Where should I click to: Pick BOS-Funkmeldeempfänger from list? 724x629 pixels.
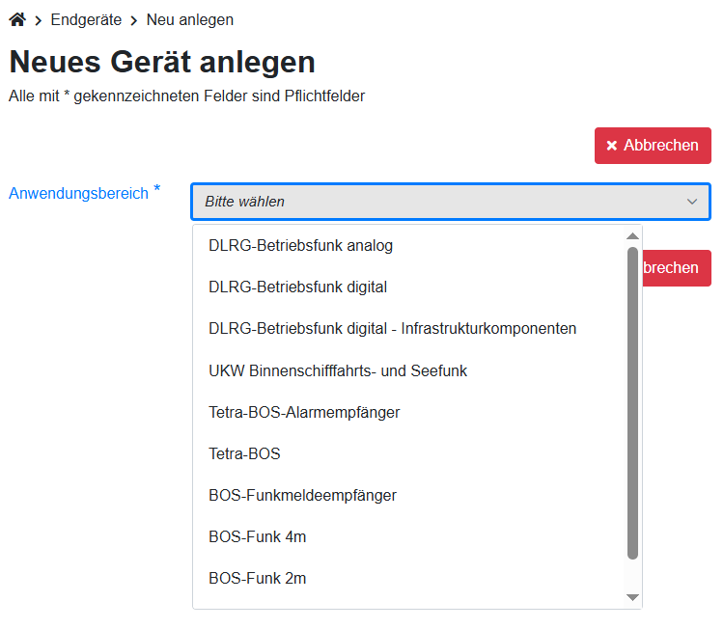coord(409,495)
